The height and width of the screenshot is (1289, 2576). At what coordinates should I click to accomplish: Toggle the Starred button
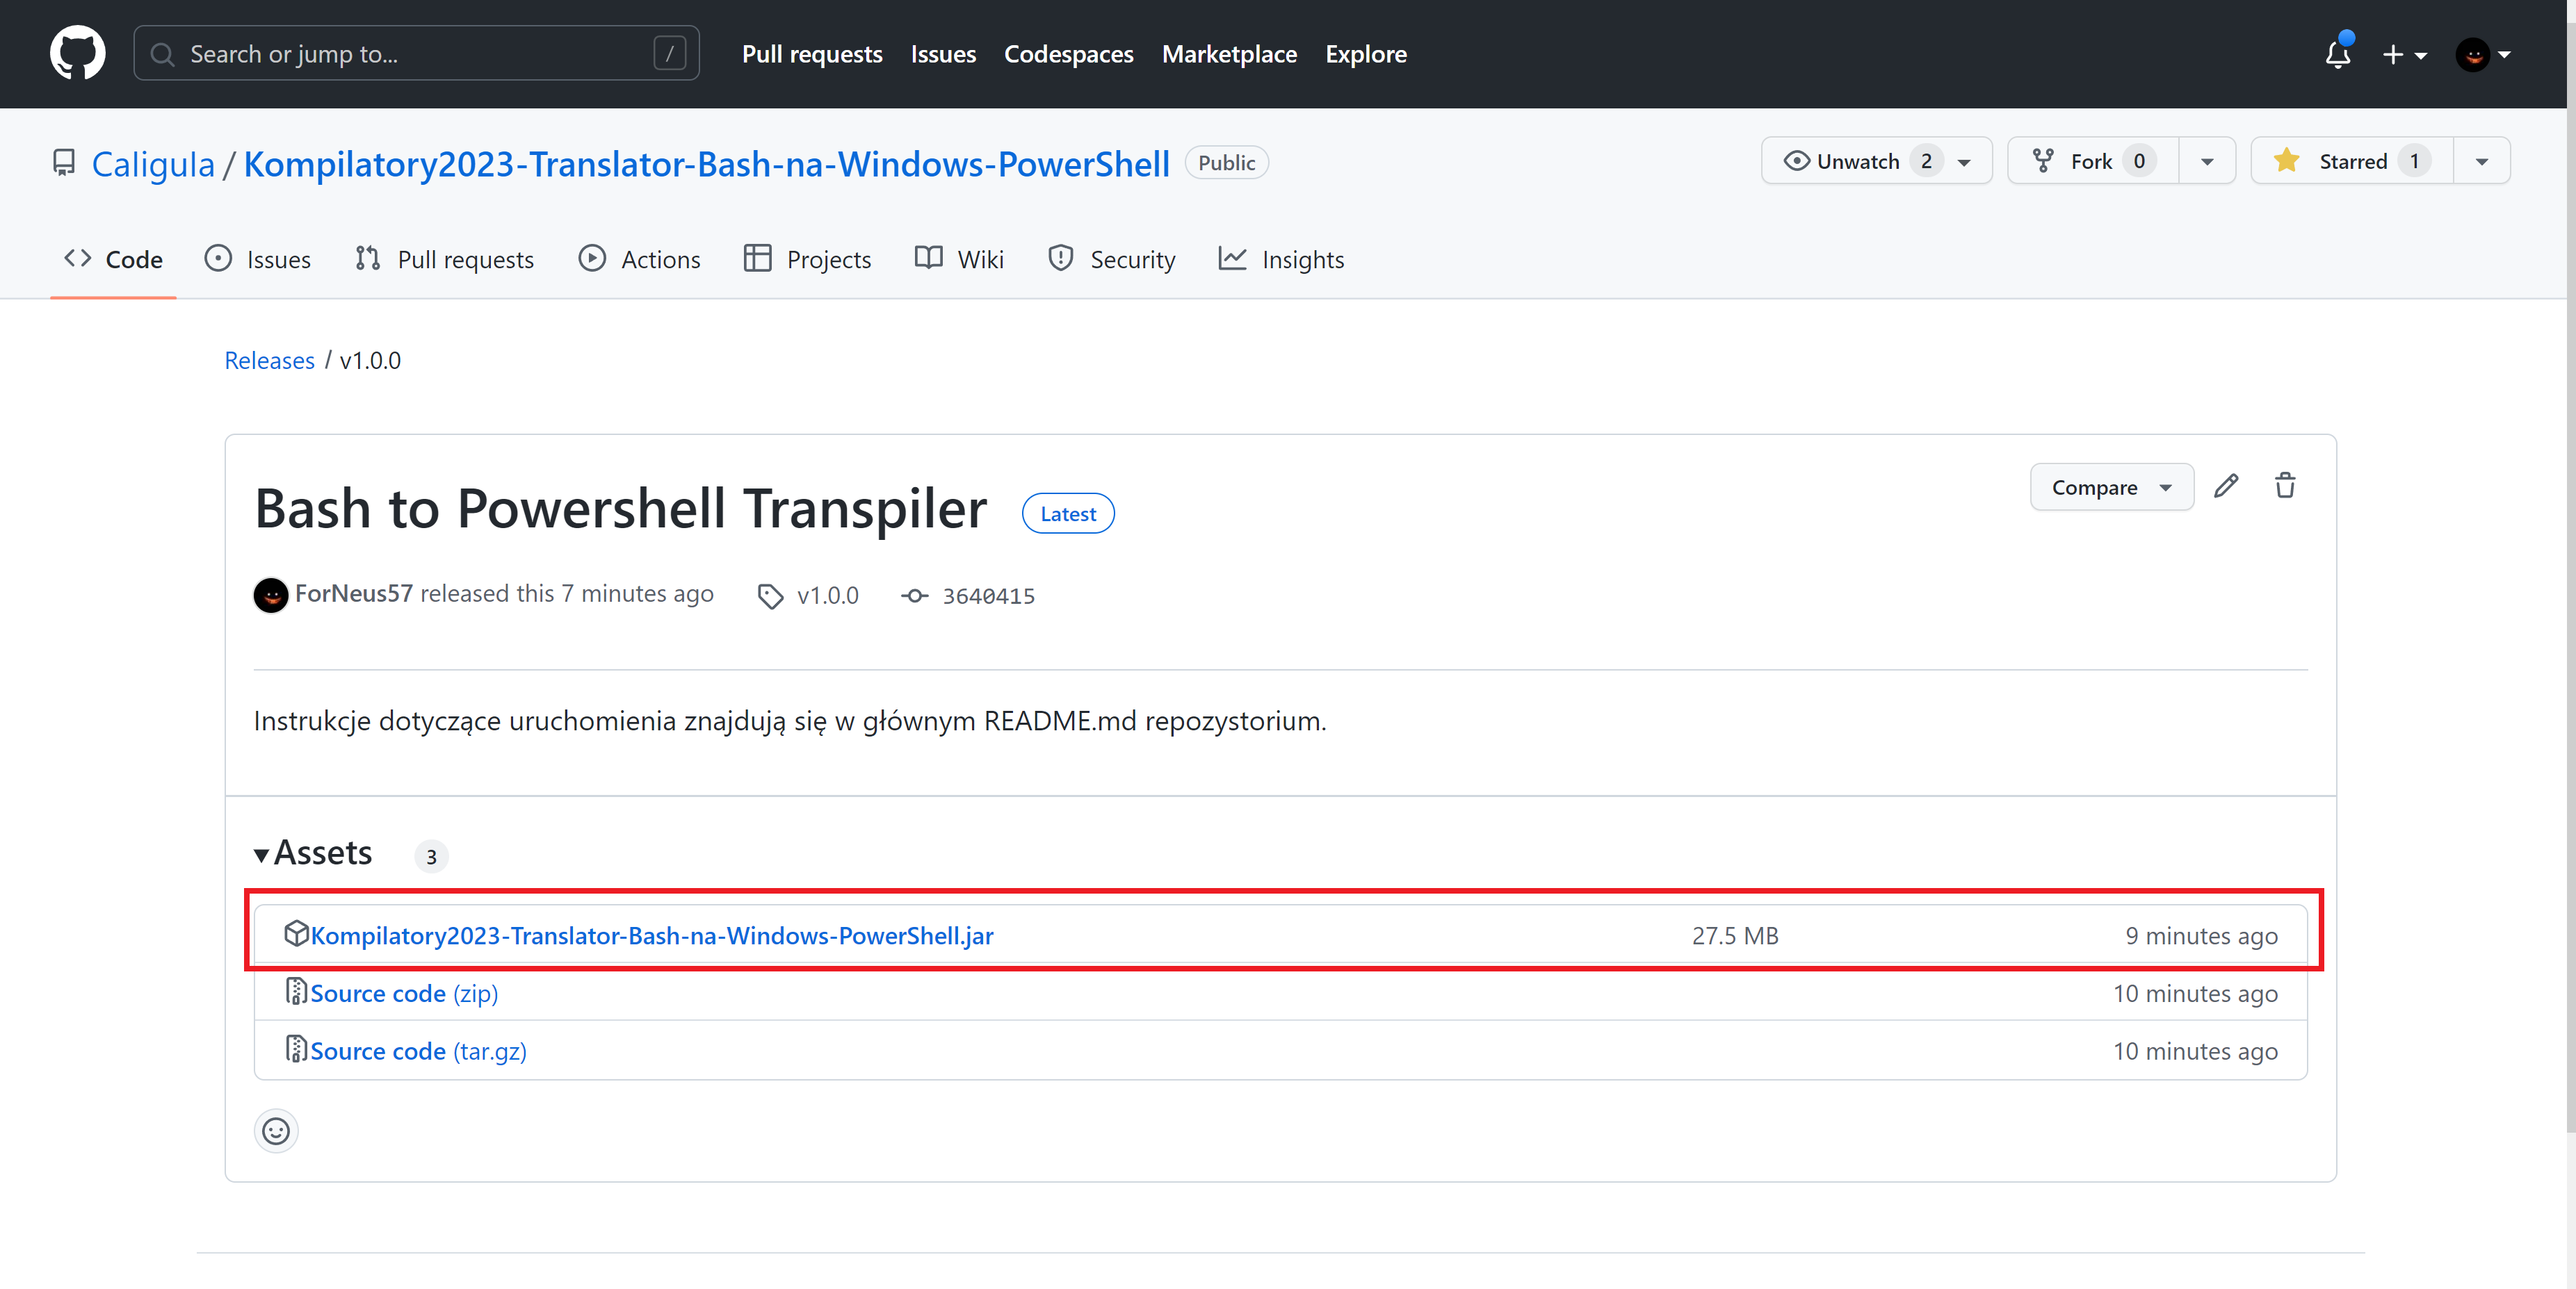(x=2350, y=162)
